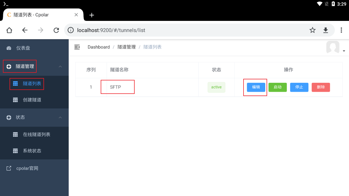Screen dimensions: 349x196
Task: Click the 隧道列表 breadcrumb text
Action: point(153,47)
